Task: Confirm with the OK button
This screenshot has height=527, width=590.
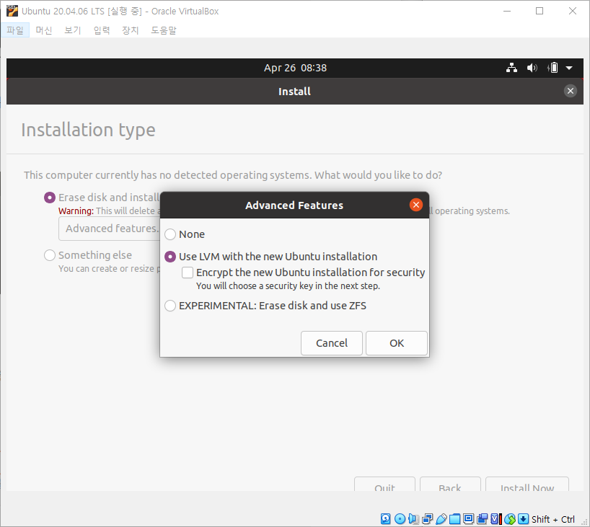Action: tap(397, 343)
